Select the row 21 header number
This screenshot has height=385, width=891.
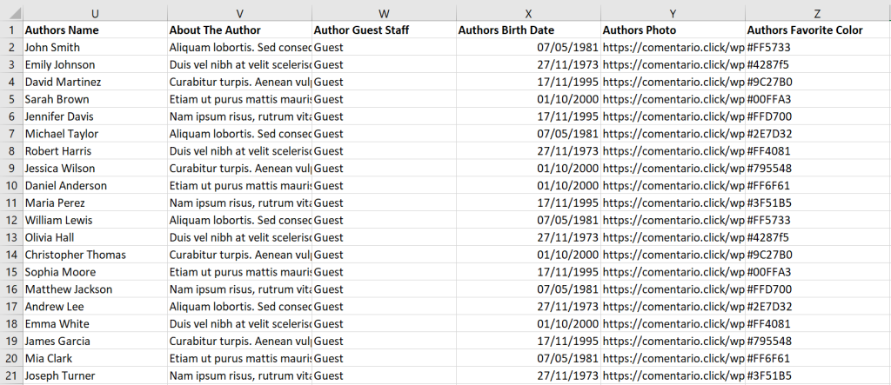pyautogui.click(x=10, y=375)
